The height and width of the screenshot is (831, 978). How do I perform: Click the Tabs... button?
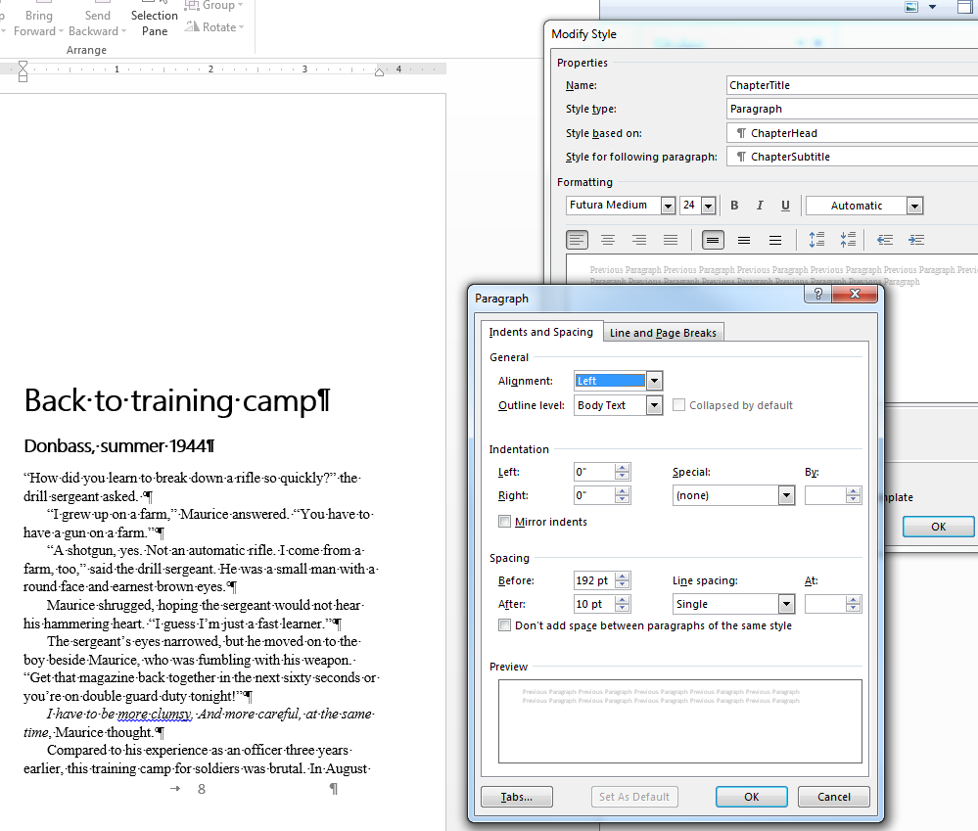point(517,797)
